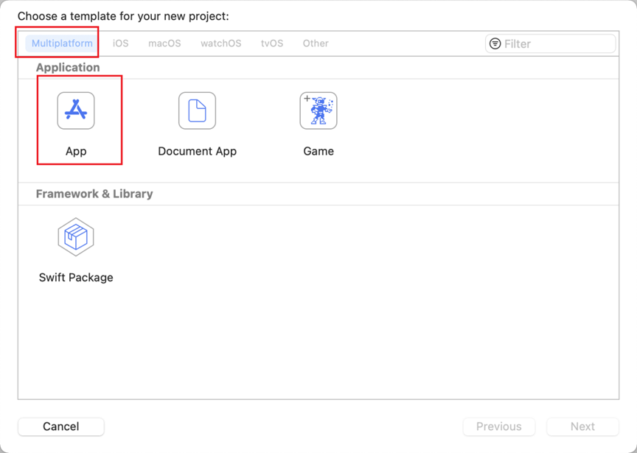637x453 pixels.
Task: Switch to the macOS tab
Action: pos(164,43)
